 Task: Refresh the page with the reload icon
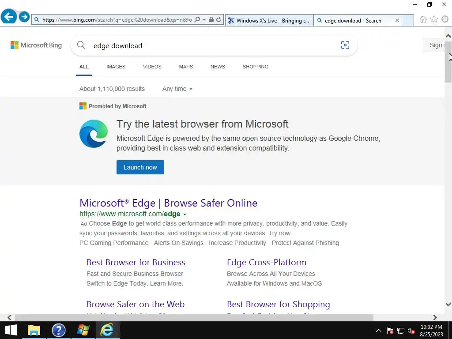[x=218, y=20]
